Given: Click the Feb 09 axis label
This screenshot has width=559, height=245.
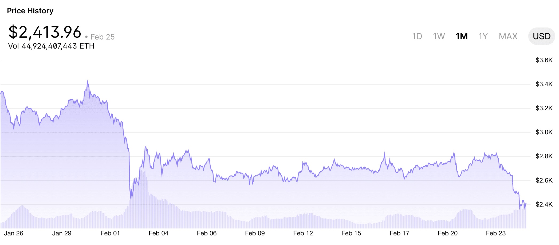Looking at the screenshot, I should pos(255,233).
